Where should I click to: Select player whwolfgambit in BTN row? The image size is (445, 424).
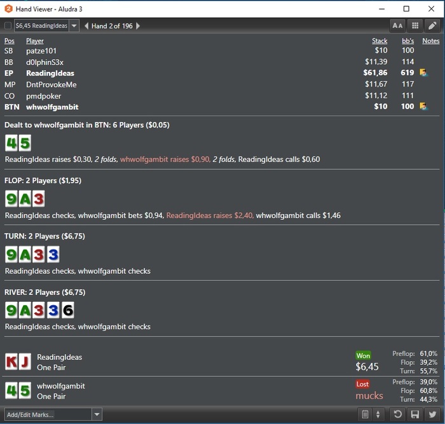click(x=52, y=107)
